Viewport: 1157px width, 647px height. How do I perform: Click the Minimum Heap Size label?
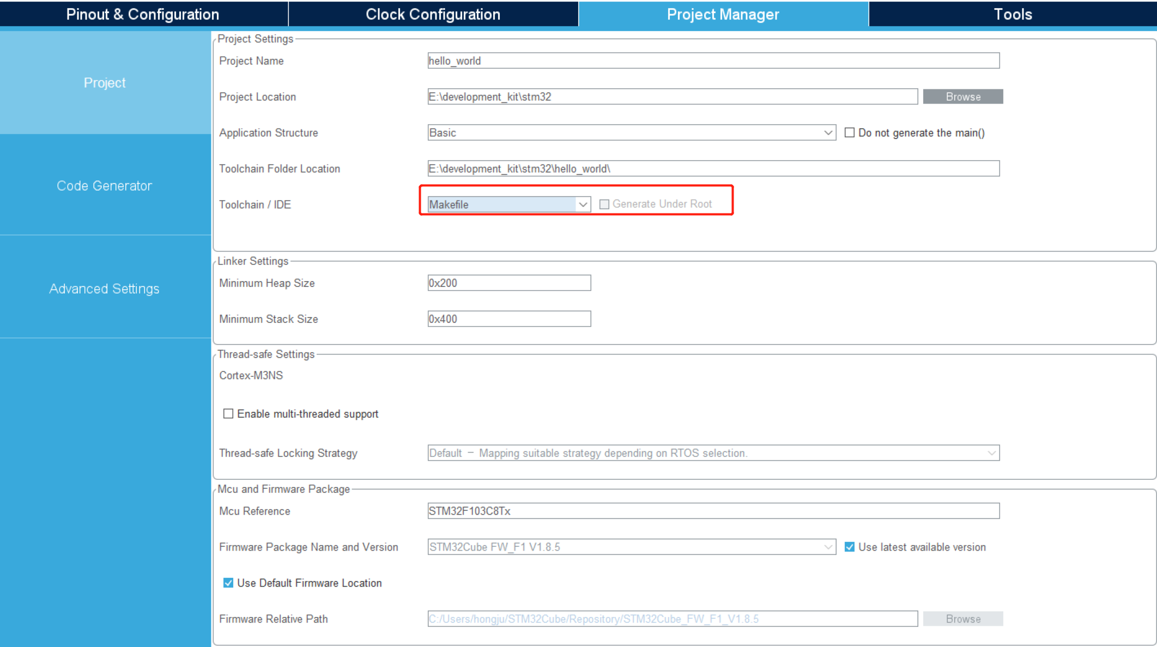click(x=267, y=283)
